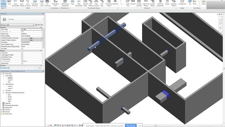Edit Graphic Display Options
225x127 pixels.
point(32,40)
